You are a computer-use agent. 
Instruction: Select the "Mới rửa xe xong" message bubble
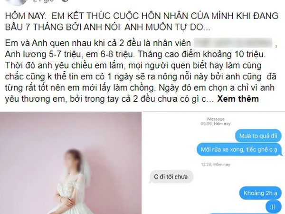click(239, 150)
